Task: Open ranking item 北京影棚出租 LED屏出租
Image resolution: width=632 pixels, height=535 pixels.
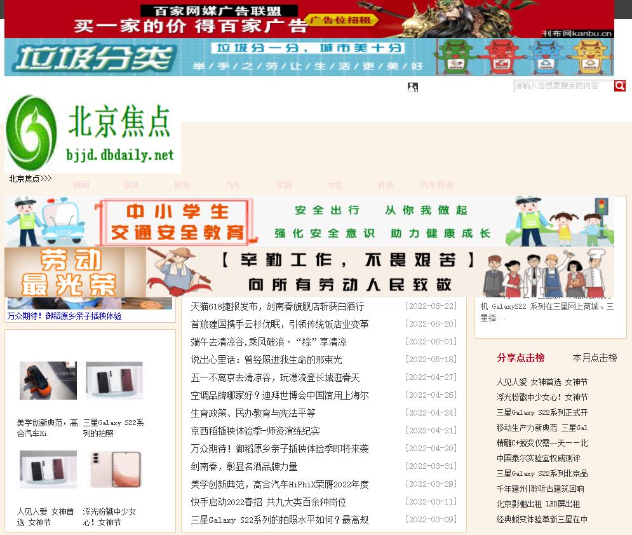Action: [x=538, y=504]
